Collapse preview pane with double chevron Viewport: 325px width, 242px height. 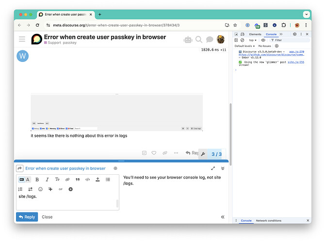point(223,217)
